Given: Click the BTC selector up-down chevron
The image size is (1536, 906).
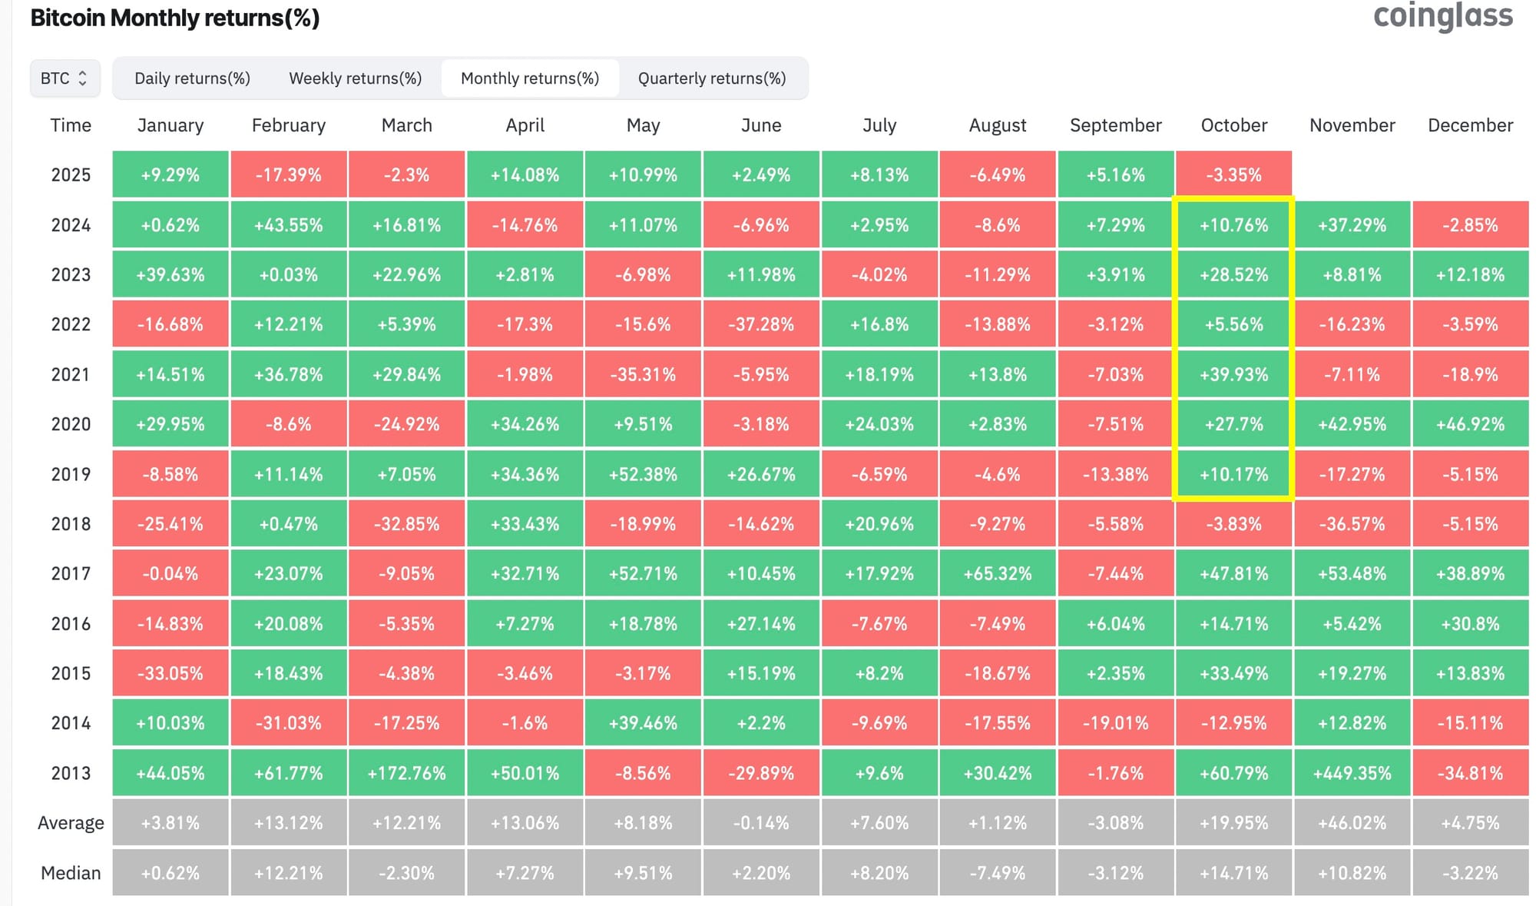Looking at the screenshot, I should 83,78.
